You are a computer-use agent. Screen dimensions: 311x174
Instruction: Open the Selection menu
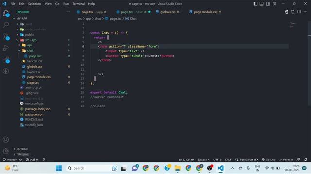(x=35, y=4)
